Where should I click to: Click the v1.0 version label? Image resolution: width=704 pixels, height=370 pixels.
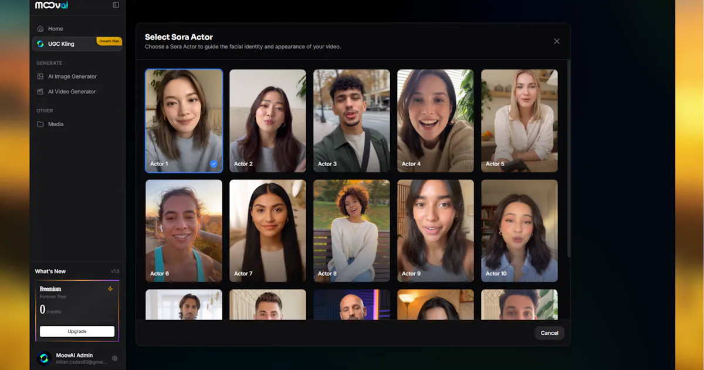(115, 271)
